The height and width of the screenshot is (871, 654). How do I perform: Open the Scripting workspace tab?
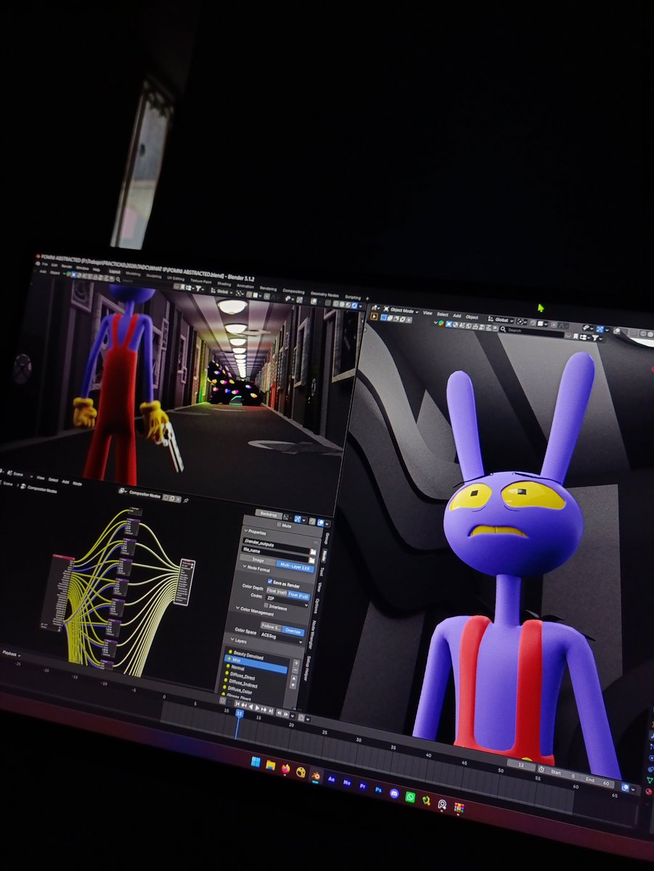pos(353,297)
